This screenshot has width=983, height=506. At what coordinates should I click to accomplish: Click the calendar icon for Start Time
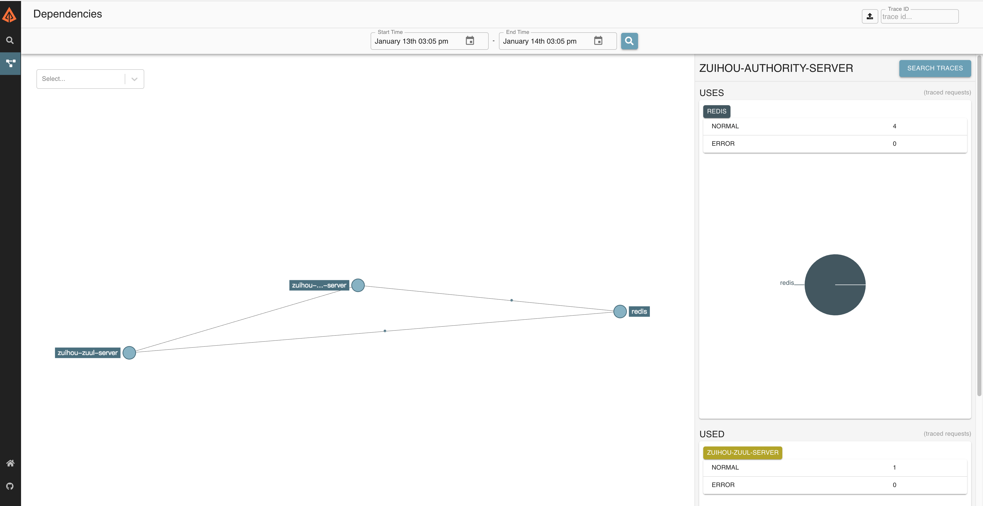[x=469, y=41]
